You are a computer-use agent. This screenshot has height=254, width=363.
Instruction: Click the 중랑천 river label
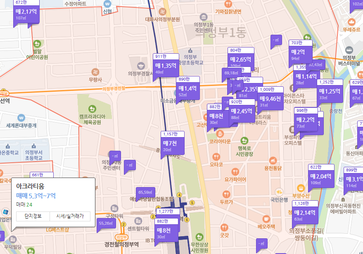335,111
